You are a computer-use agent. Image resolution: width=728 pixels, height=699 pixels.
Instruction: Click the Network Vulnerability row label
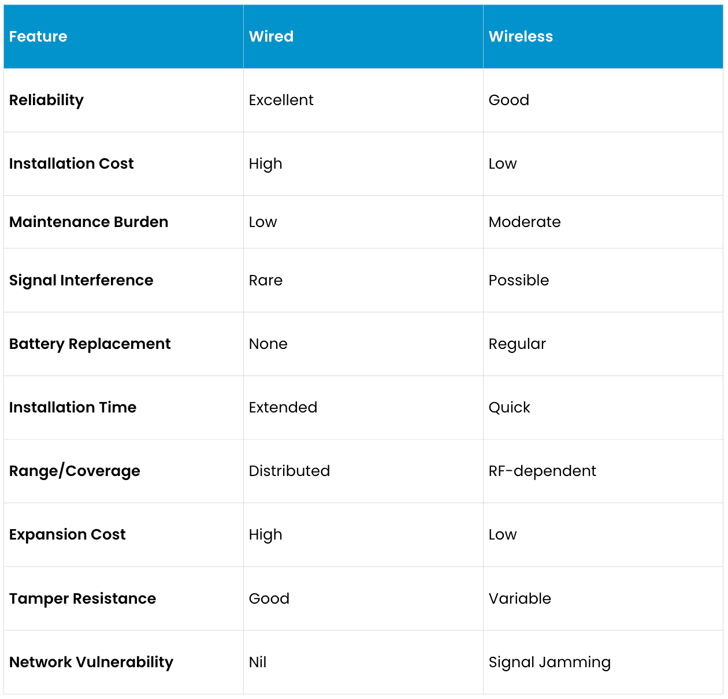tap(91, 662)
